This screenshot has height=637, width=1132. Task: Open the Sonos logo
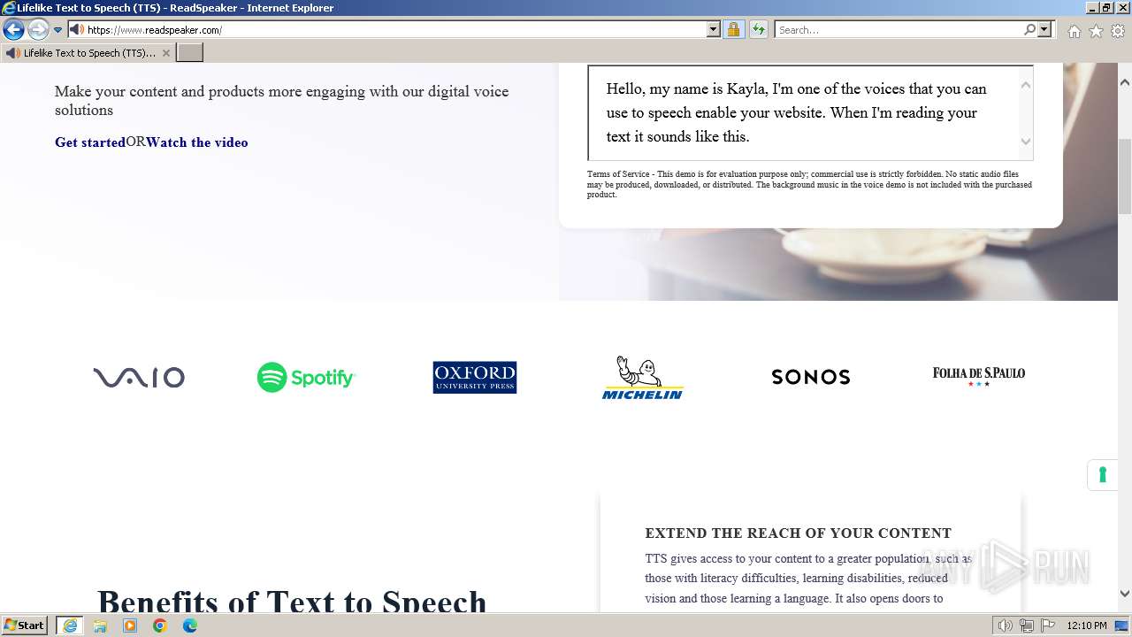click(x=811, y=378)
